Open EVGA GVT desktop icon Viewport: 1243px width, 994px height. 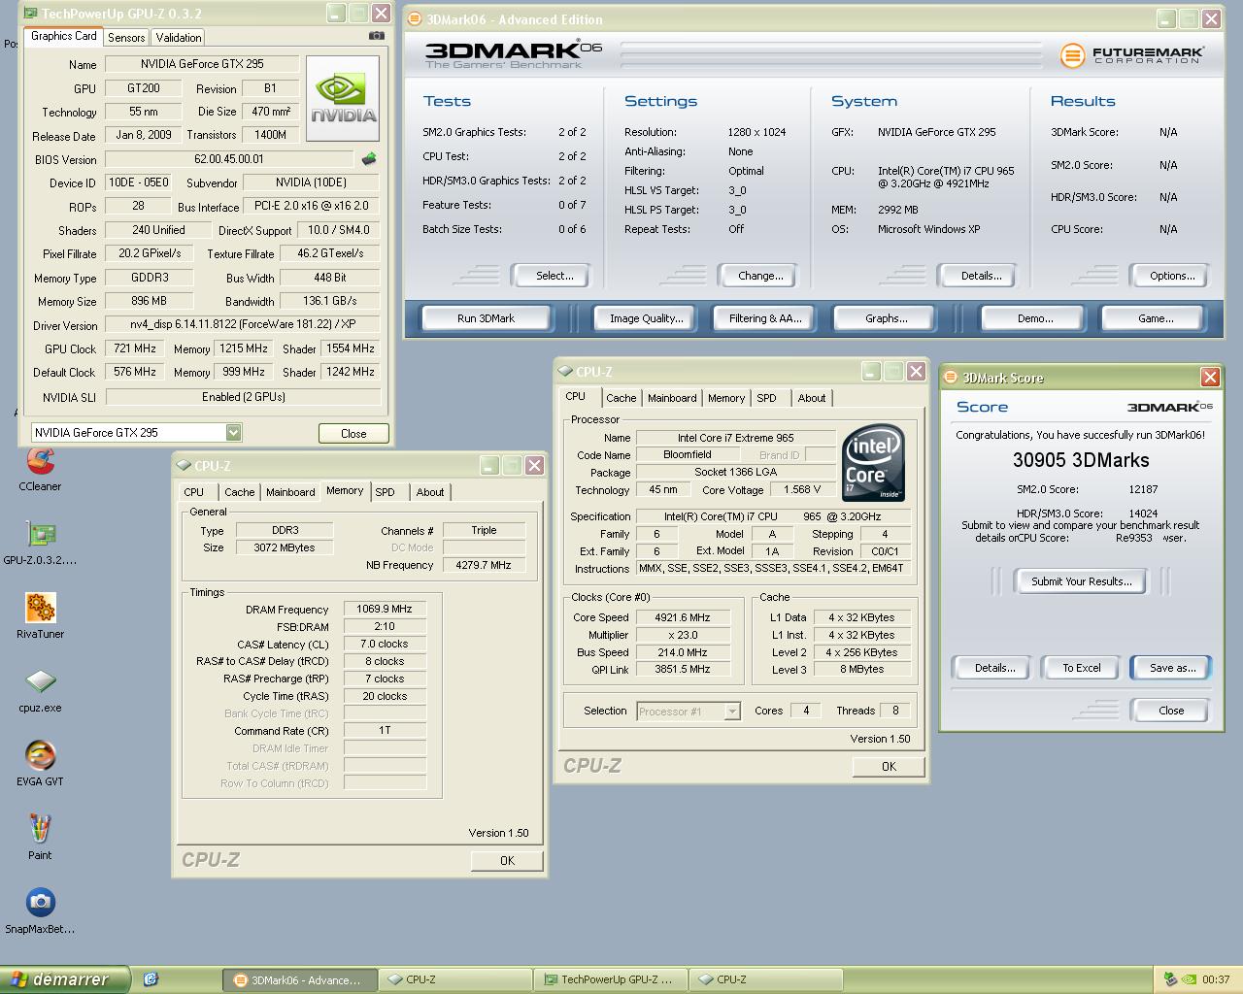point(40,764)
